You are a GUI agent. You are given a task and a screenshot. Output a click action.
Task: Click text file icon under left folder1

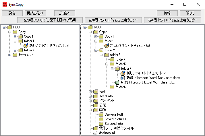click(26, 46)
